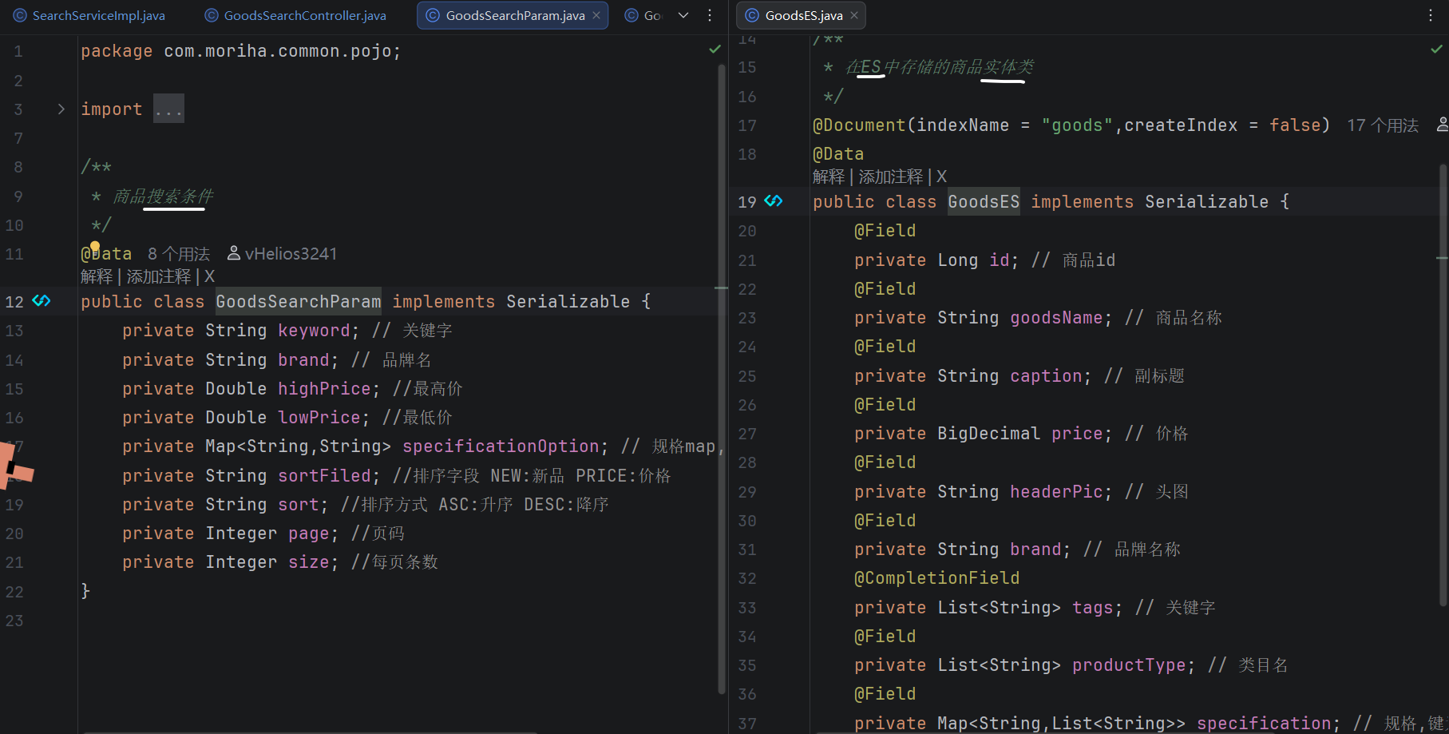Click '解释' above GoodsES class
This screenshot has height=734, width=1449.
[829, 177]
